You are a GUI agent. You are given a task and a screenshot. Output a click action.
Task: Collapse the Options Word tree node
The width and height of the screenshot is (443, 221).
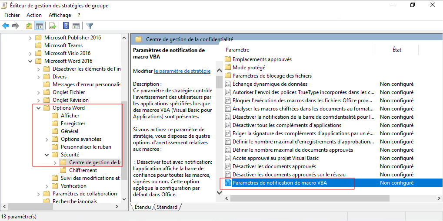(x=39, y=108)
